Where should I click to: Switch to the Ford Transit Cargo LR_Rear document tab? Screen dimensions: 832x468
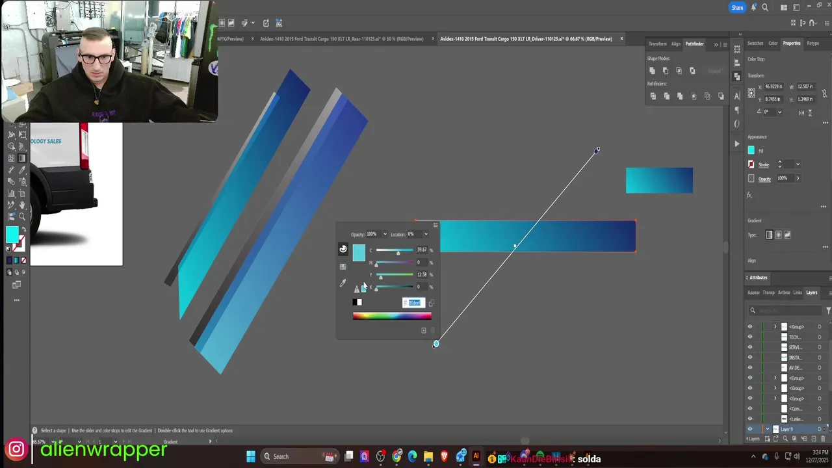coord(342,39)
